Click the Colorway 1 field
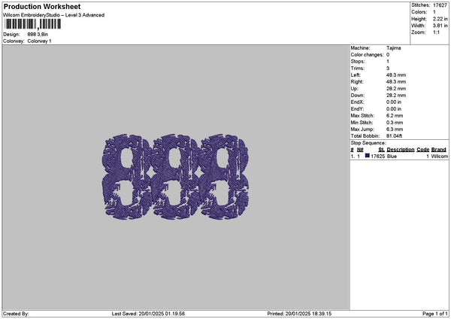The width and height of the screenshot is (451, 319). pyautogui.click(x=39, y=41)
